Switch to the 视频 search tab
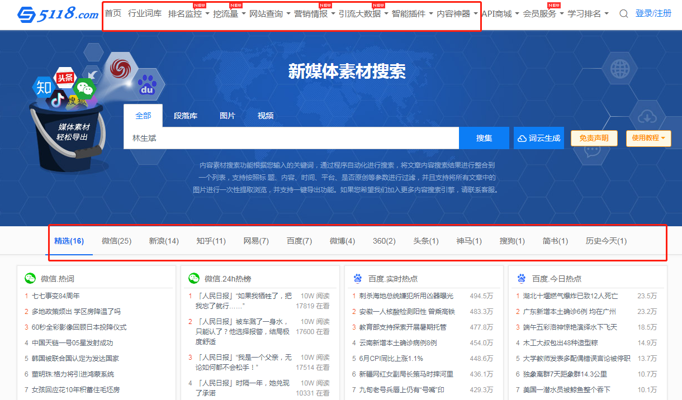The height and width of the screenshot is (400, 682). click(x=266, y=116)
